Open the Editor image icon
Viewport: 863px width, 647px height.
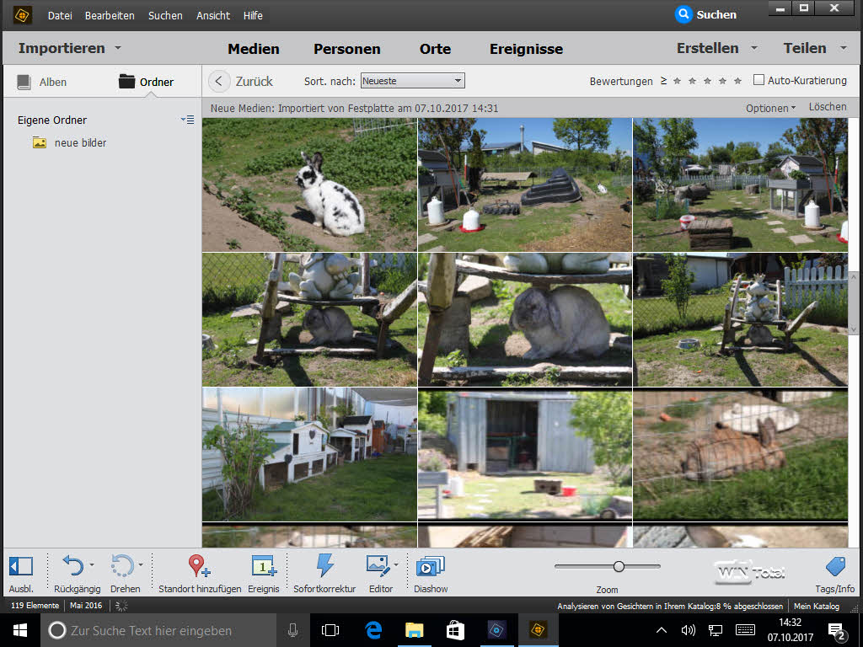[x=378, y=565]
